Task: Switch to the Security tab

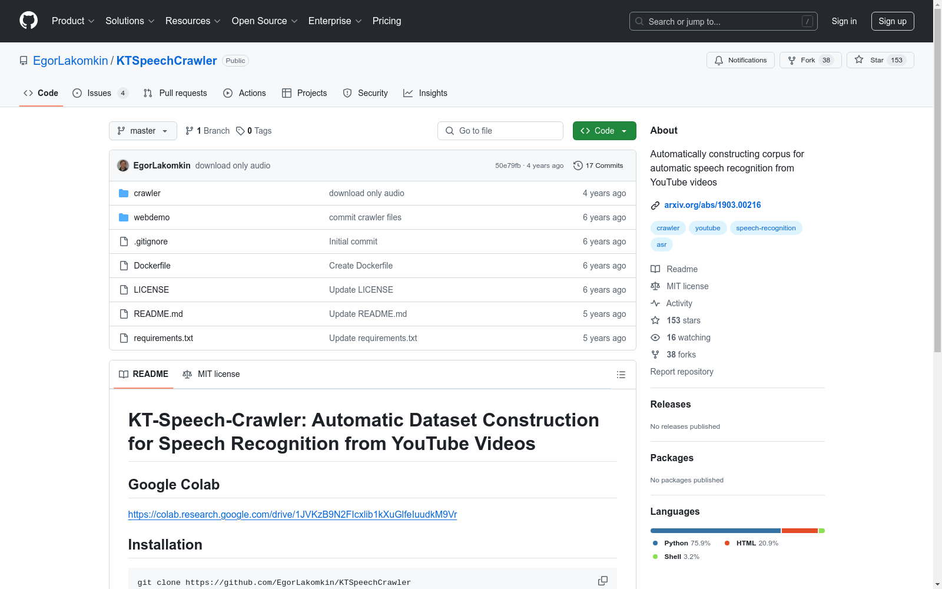Action: [x=366, y=93]
